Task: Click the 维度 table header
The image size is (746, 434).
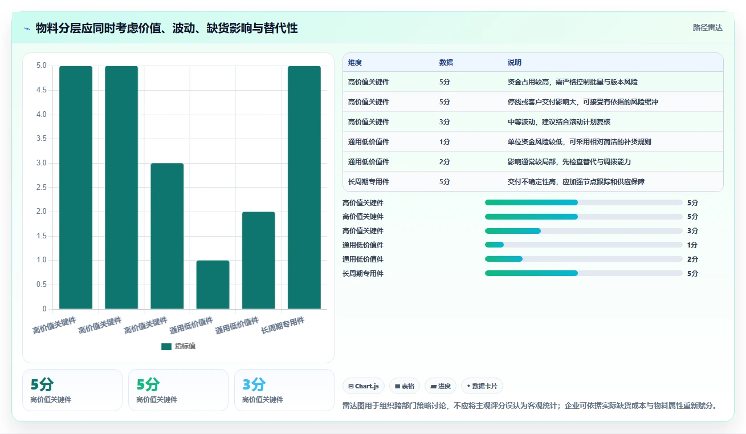Action: [355, 63]
